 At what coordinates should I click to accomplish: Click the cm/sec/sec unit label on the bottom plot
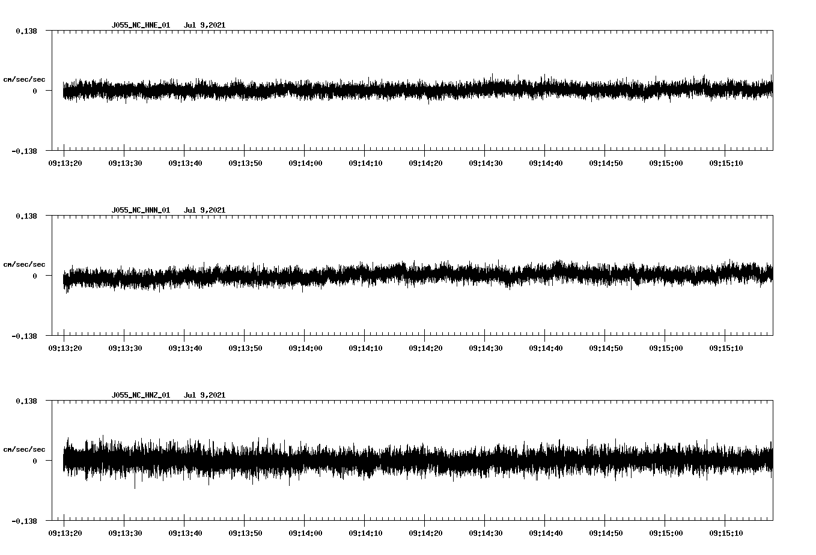(25, 447)
